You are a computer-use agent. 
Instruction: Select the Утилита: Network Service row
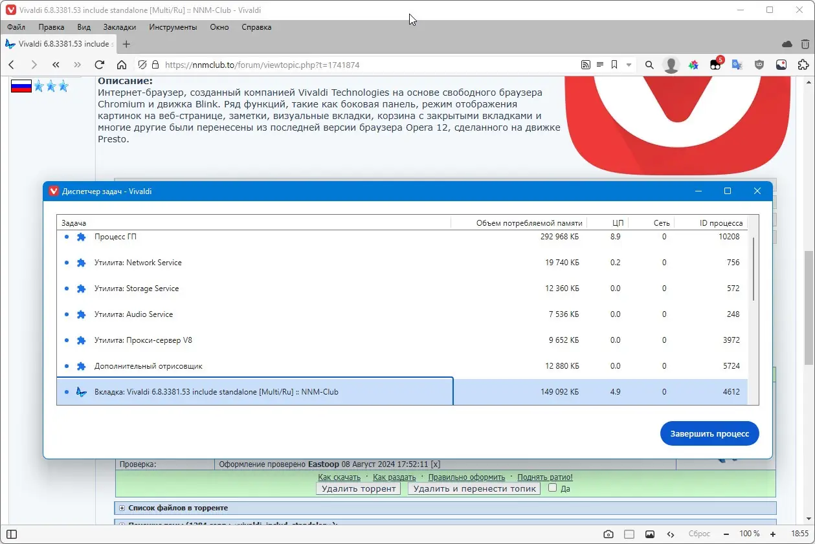tap(402, 263)
